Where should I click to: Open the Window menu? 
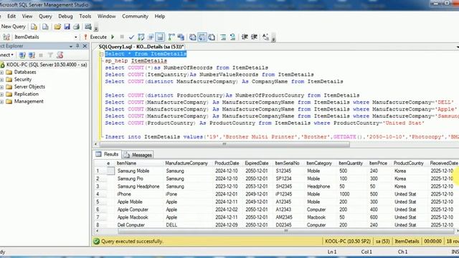click(x=107, y=16)
